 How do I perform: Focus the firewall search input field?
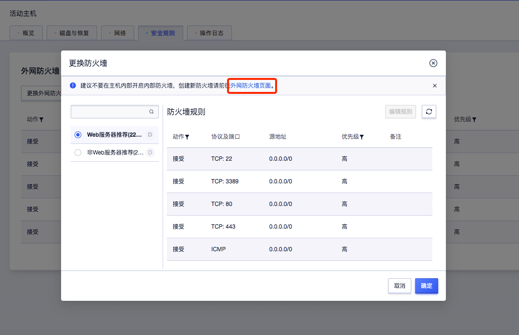coord(114,112)
